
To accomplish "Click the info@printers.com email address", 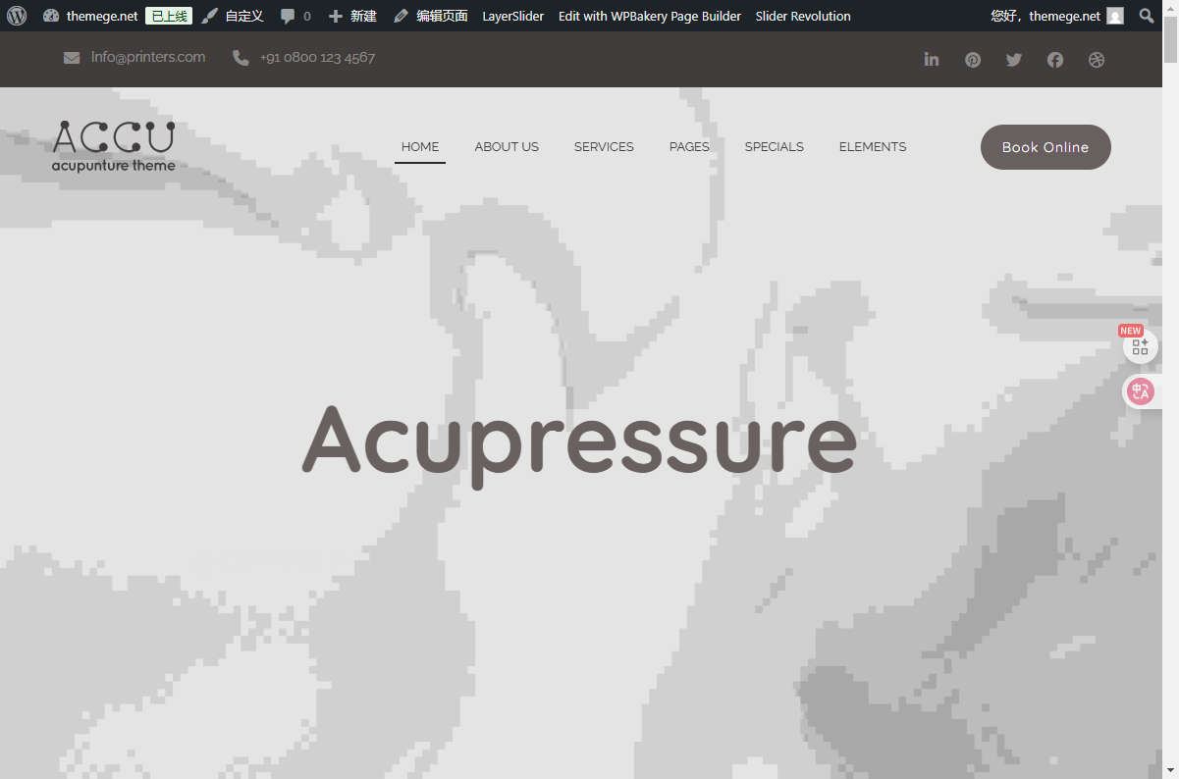I will pos(148,57).
